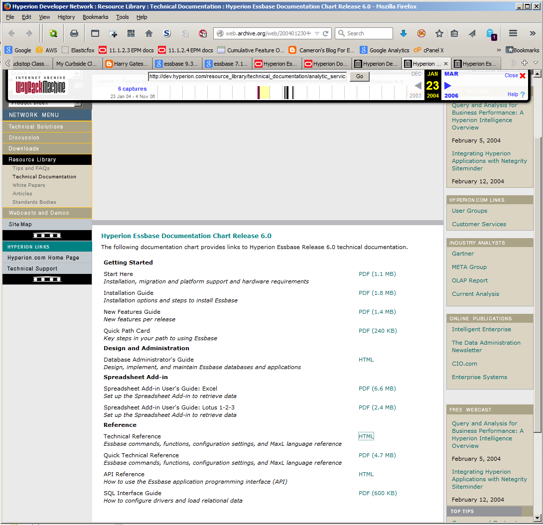Screen dimensions: 543x525
Task: Click the blue S extension icon
Action: [167, 33]
